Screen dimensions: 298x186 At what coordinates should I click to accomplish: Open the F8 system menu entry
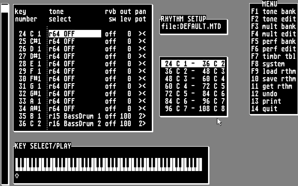point(268,64)
